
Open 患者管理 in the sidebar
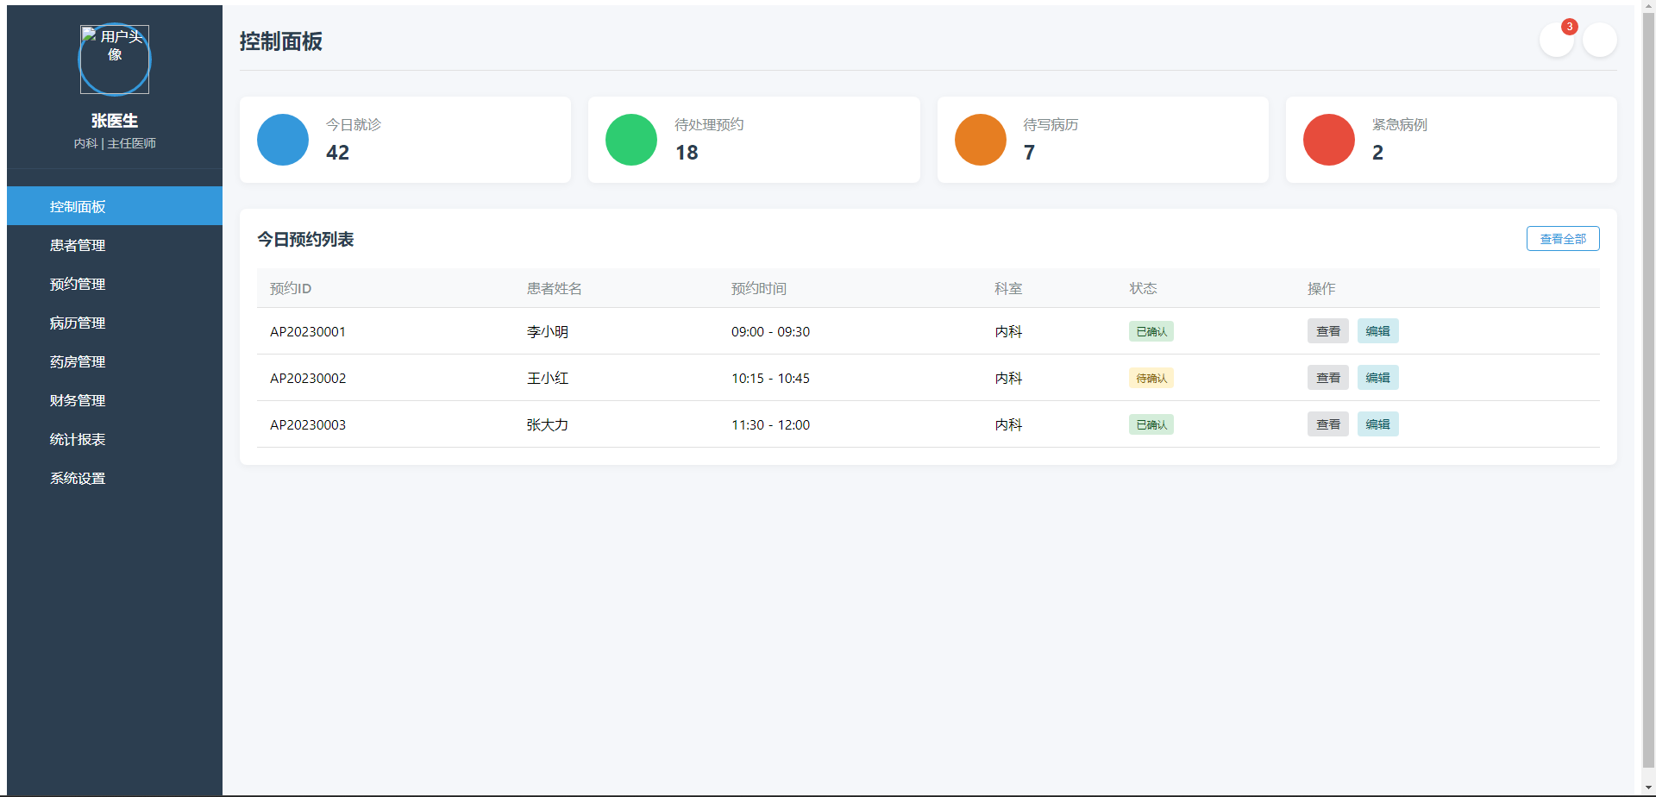click(x=78, y=245)
